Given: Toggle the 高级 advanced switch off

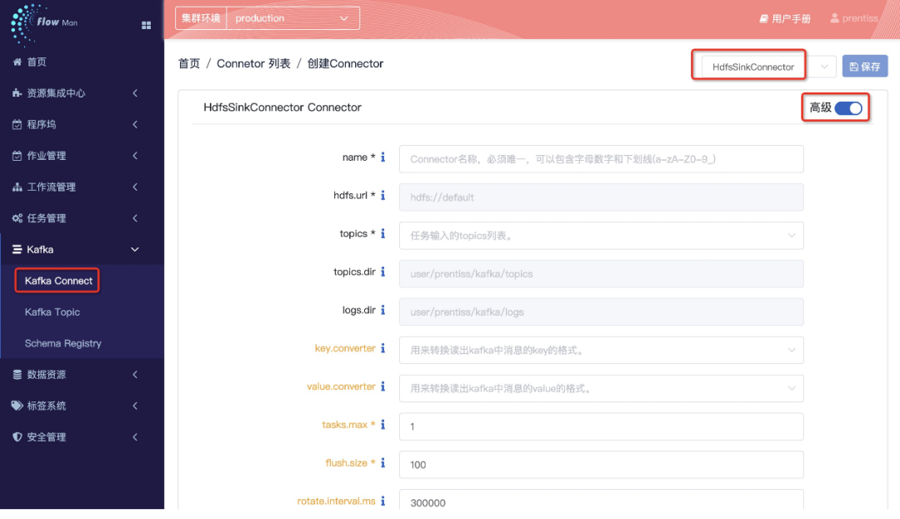Looking at the screenshot, I should 848,107.
